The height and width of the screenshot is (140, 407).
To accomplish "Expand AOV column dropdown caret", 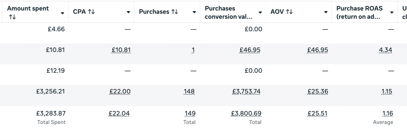I will tap(326, 12).
